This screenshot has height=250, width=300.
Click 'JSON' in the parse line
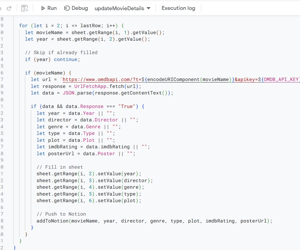coord(68,93)
